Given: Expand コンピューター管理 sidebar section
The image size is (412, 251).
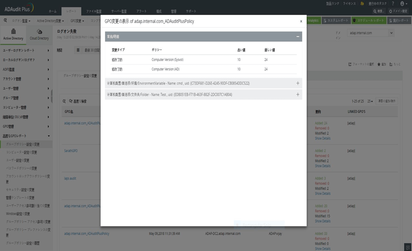Looking at the screenshot, I should click(26, 107).
